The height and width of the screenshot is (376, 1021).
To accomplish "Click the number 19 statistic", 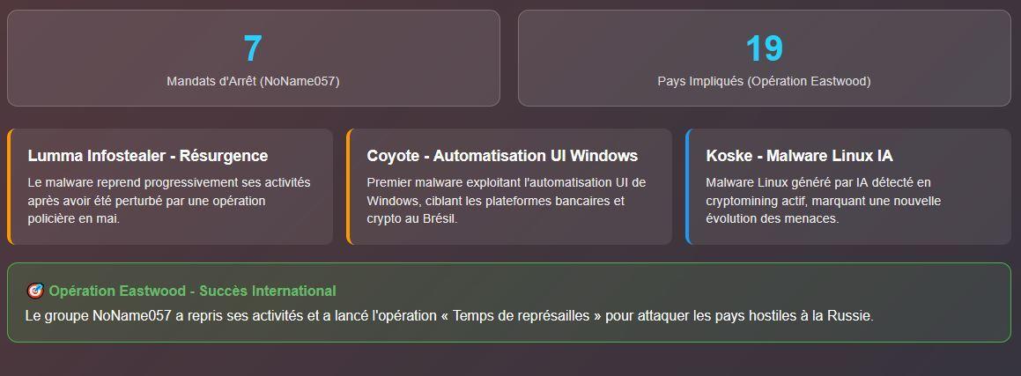I will (x=764, y=48).
